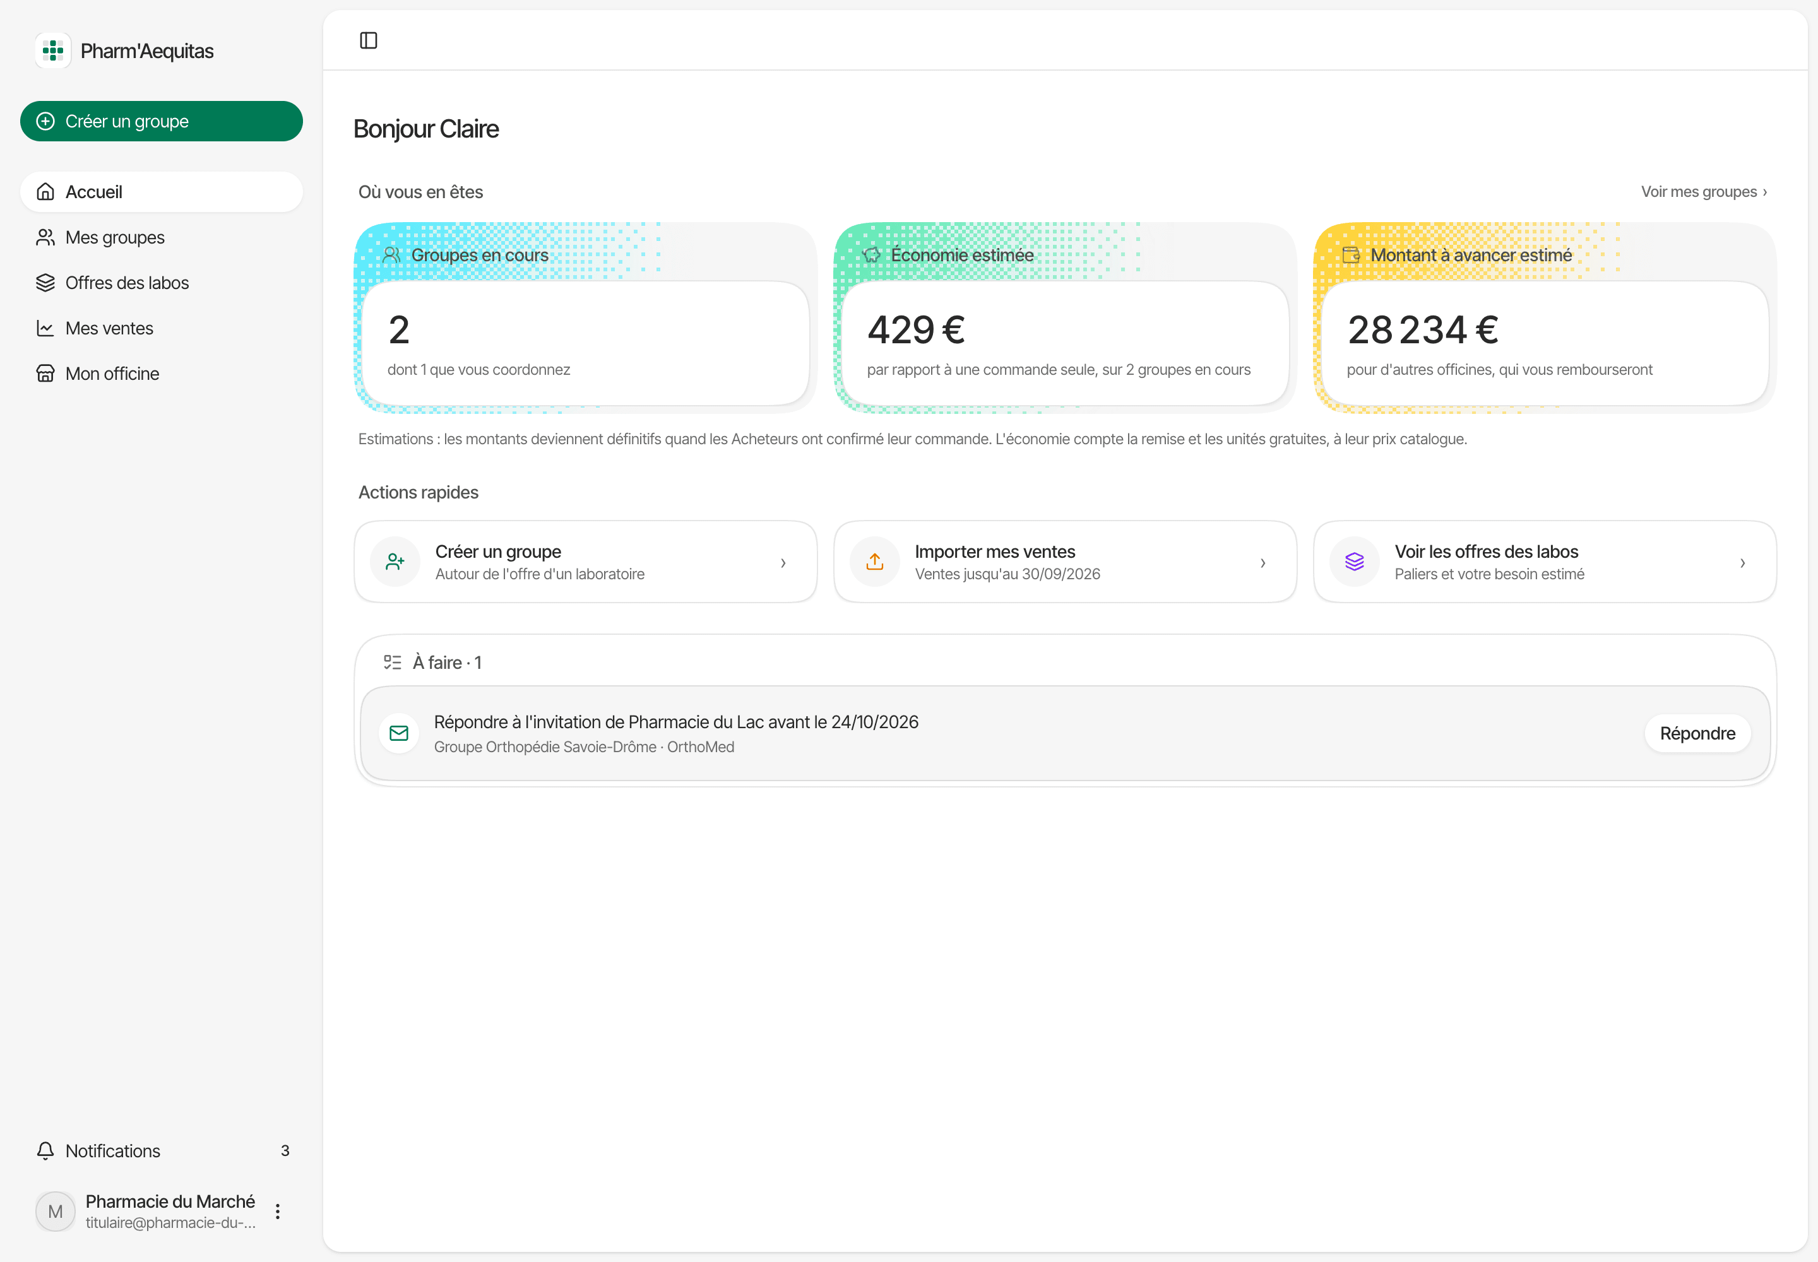Click the Groupes en cours value 2
The image size is (1818, 1262).
point(400,331)
